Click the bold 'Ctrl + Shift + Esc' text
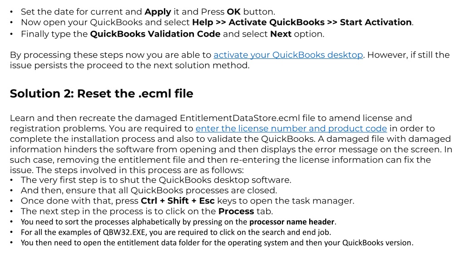465x261 pixels. (178, 201)
